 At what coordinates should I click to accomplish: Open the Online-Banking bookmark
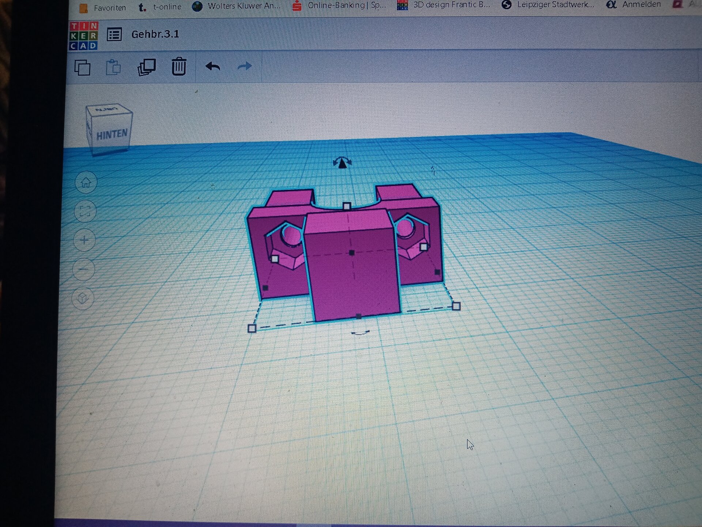coord(339,5)
